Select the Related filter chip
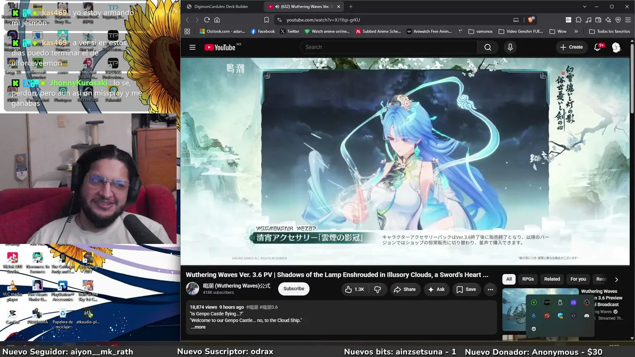 point(552,279)
